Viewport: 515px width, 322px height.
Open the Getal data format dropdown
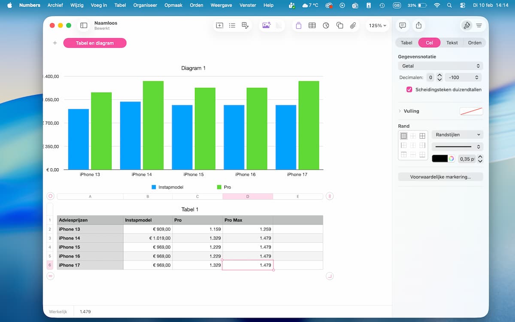pyautogui.click(x=440, y=66)
